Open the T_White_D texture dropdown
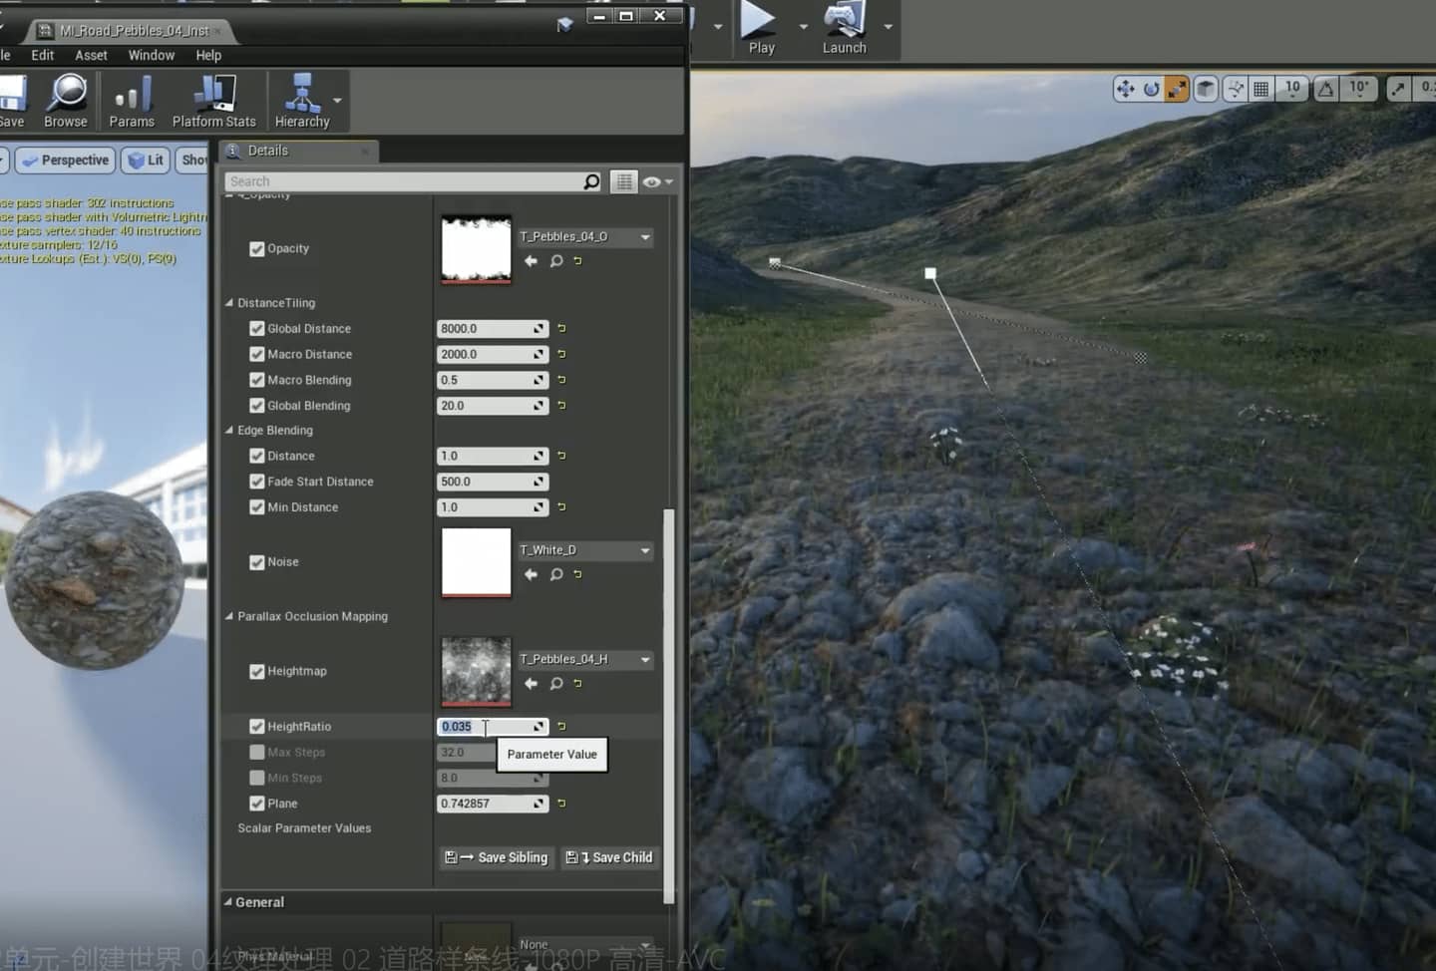Screen dimensions: 1436x971 [585, 550]
